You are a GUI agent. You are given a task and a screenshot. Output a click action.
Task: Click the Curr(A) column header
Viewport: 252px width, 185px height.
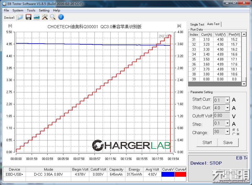pyautogui.click(x=206, y=35)
